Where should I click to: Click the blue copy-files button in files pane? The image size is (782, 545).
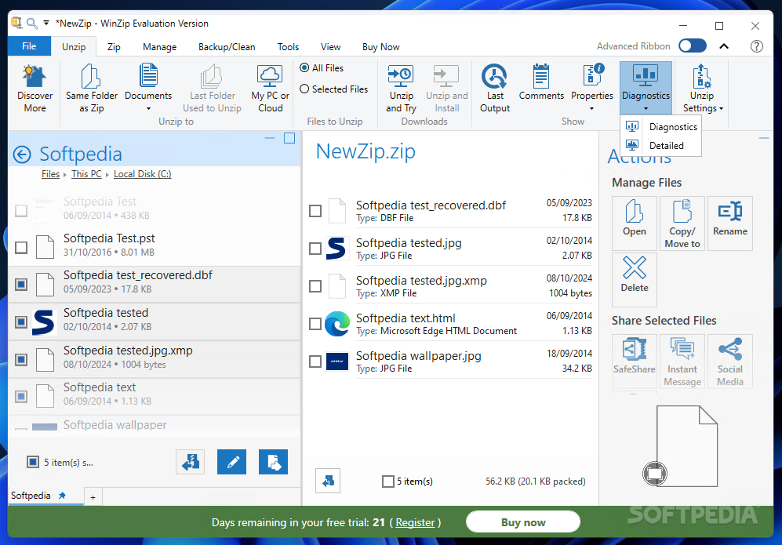coord(273,462)
